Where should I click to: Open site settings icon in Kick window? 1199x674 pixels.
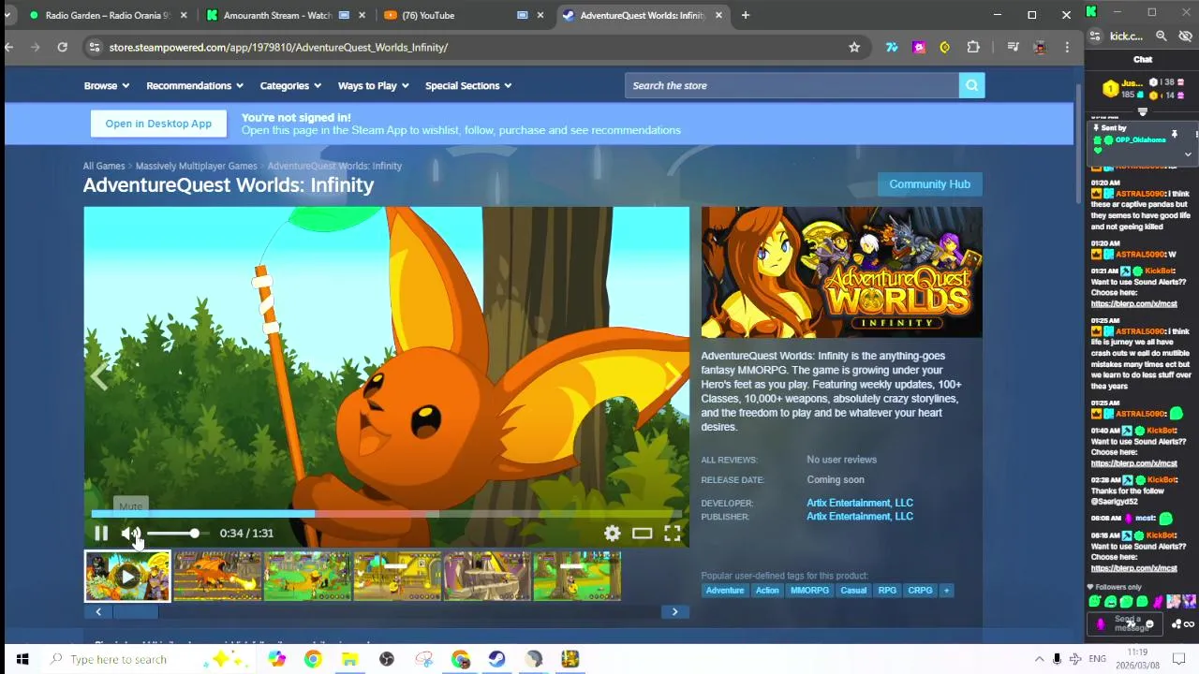tap(1097, 36)
